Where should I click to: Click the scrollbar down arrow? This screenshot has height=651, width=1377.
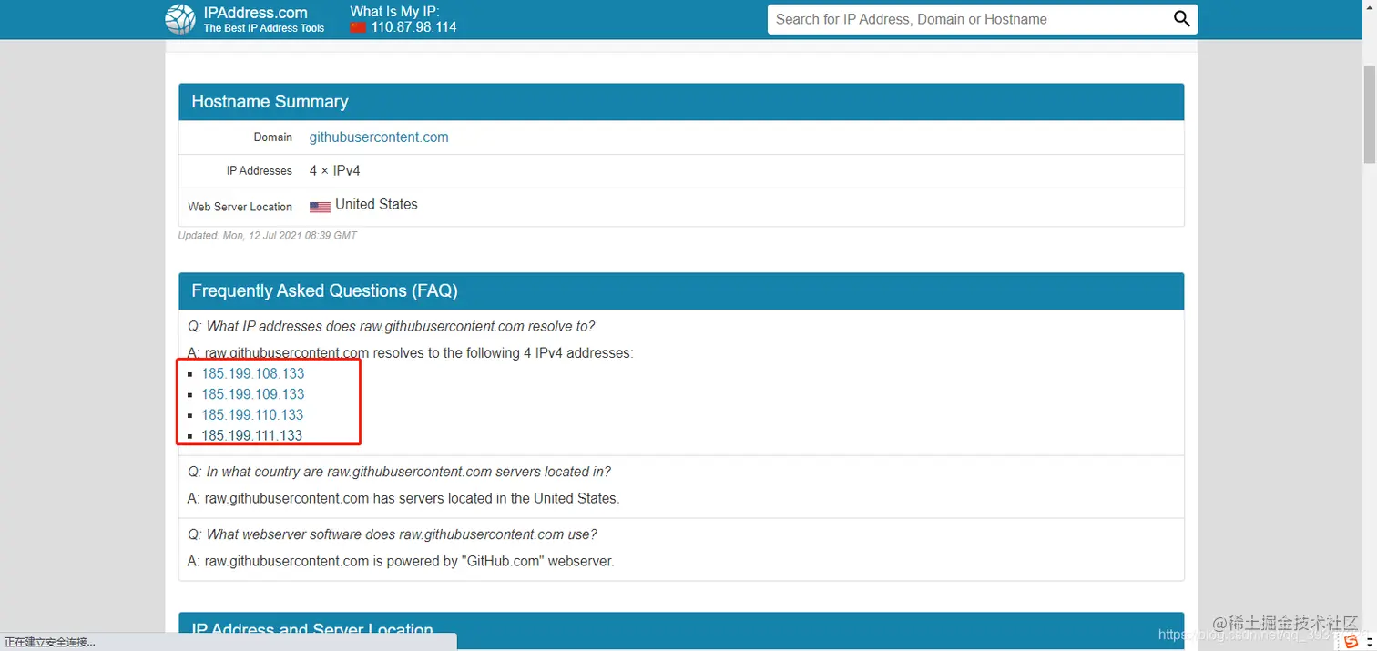coord(1370,643)
